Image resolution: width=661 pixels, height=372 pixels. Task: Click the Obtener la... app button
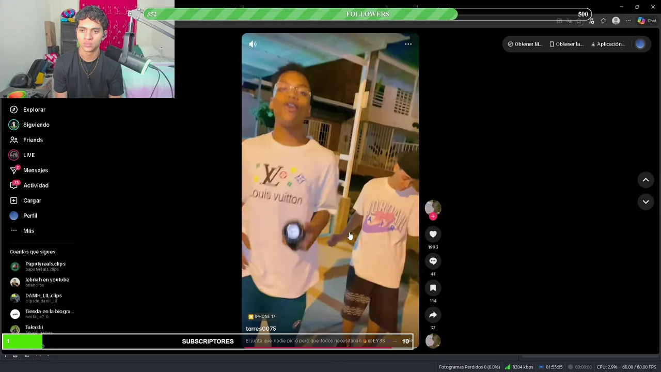coord(566,44)
